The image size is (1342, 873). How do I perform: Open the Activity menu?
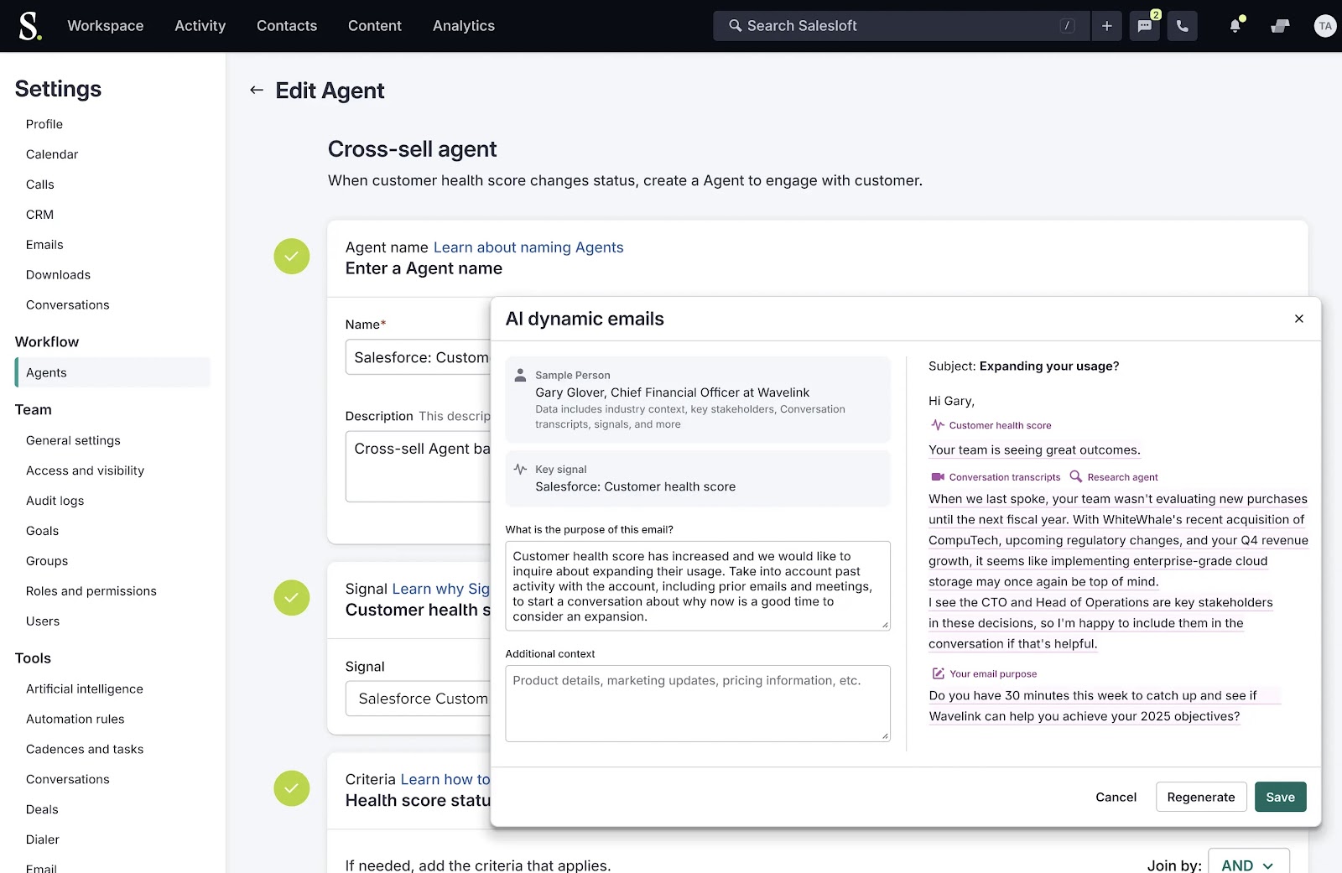pos(200,26)
